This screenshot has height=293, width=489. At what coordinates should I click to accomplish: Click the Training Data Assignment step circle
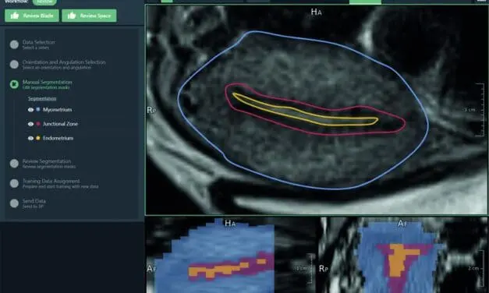point(14,183)
